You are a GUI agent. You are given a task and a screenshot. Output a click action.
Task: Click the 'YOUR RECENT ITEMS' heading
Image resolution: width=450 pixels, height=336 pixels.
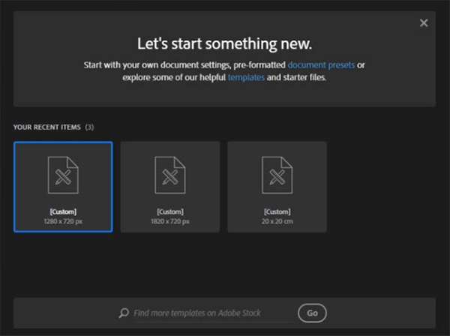[x=47, y=127]
